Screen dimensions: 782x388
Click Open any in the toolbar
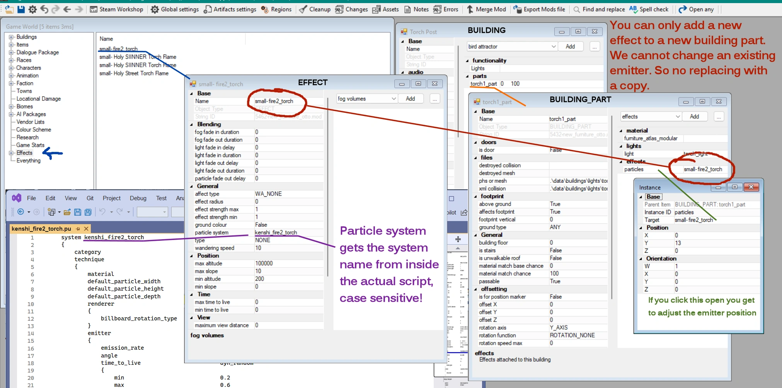(x=696, y=9)
